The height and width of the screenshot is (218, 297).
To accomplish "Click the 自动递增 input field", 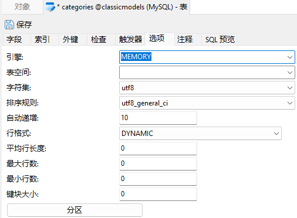I will [158, 118].
